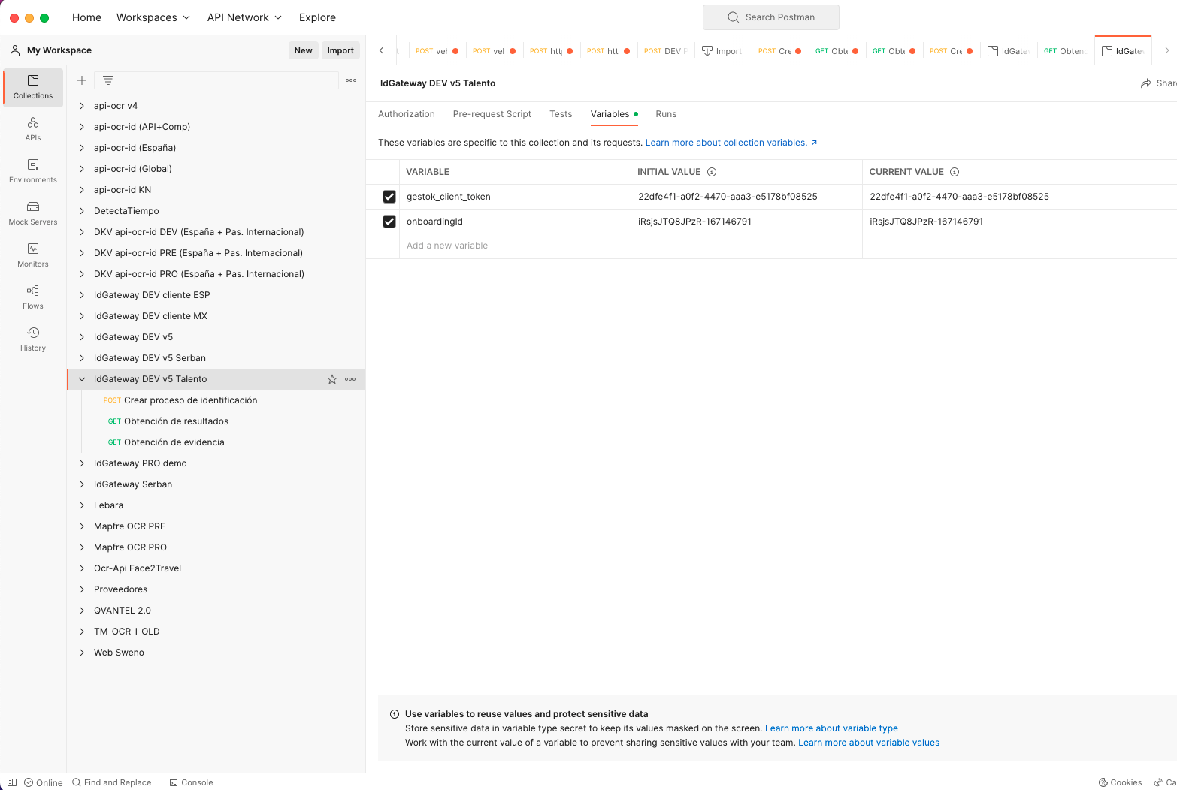Open the Console in the status bar
This screenshot has height=790, width=1177.
pos(192,782)
